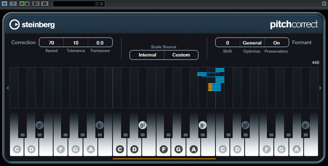Click the pitchcorrect title logo

(294, 25)
